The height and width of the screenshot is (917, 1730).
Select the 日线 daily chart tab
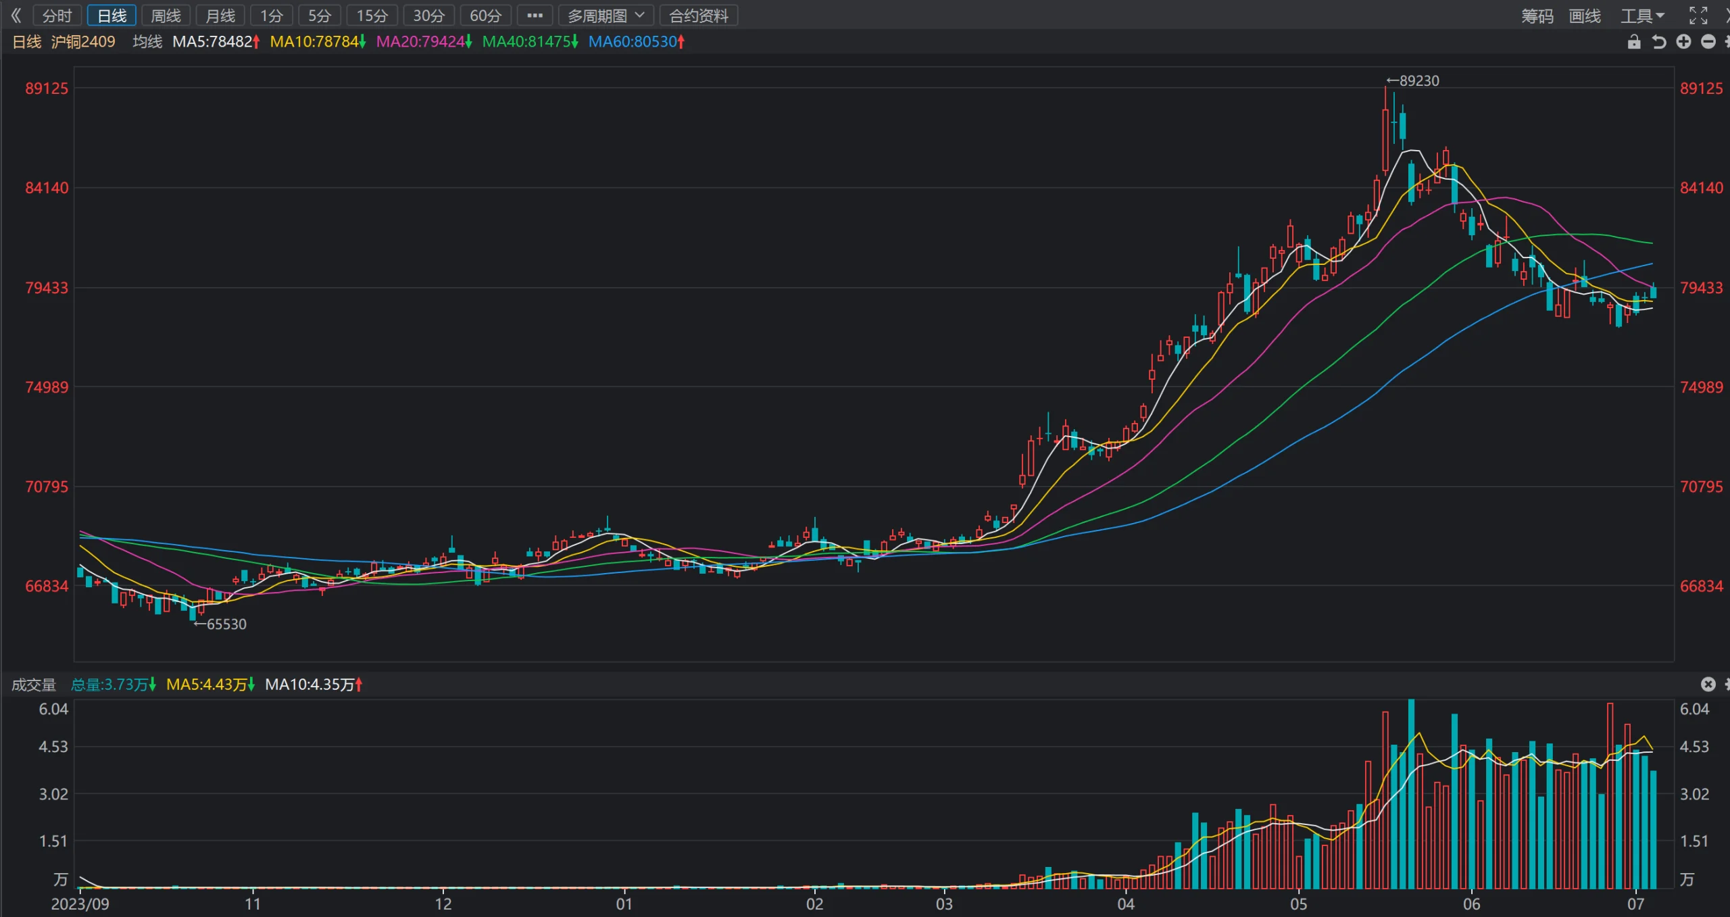(112, 16)
